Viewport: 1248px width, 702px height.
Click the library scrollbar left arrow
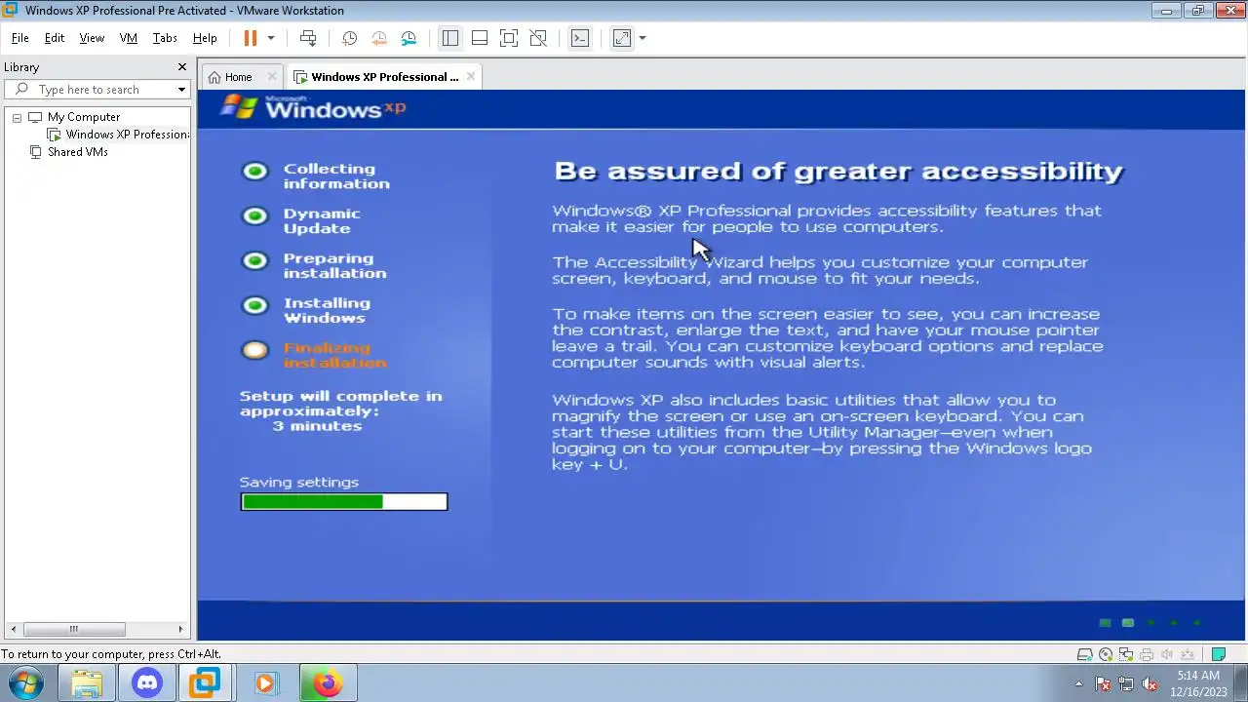pos(14,629)
